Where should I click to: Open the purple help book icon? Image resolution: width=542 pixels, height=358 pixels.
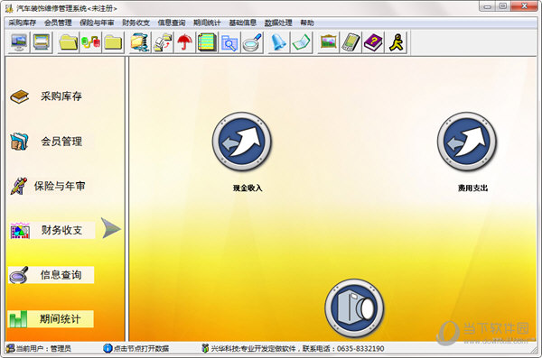point(373,42)
